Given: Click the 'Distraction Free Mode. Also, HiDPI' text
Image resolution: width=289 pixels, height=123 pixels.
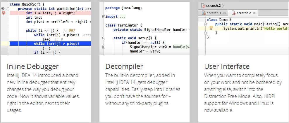Looking at the screenshot, I should pos(240,96).
